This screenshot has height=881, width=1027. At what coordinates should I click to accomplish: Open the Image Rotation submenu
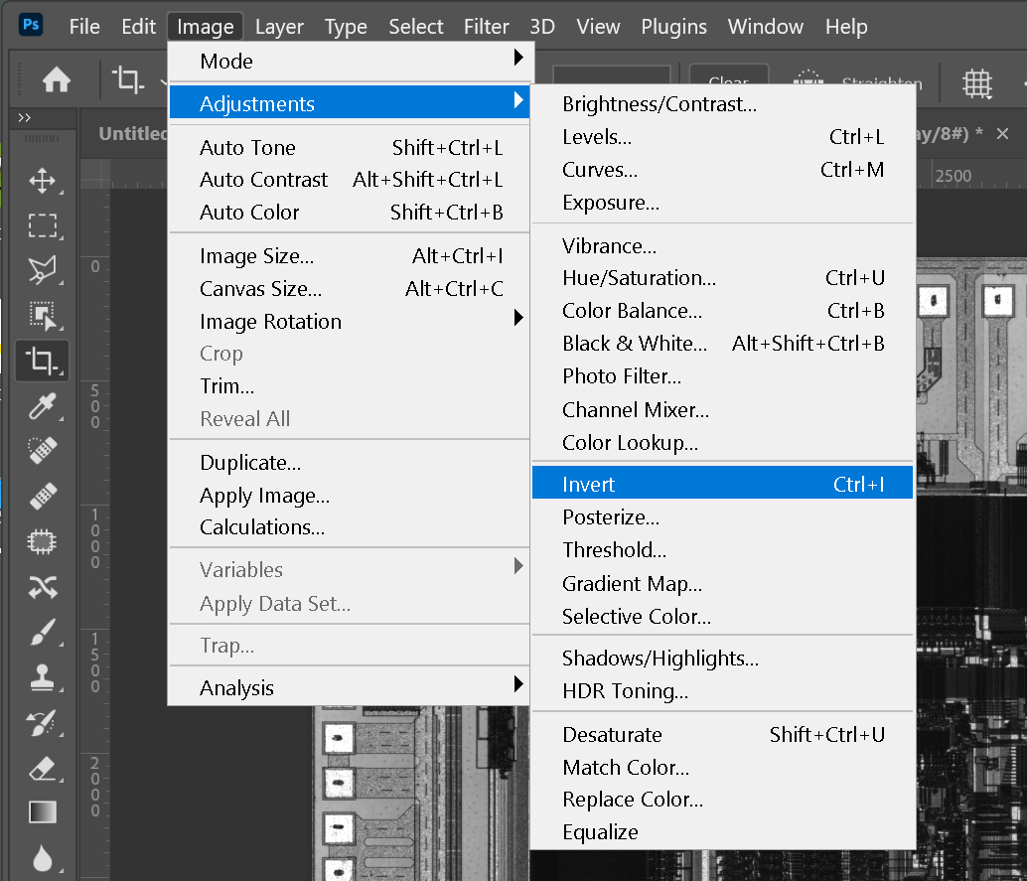(351, 321)
